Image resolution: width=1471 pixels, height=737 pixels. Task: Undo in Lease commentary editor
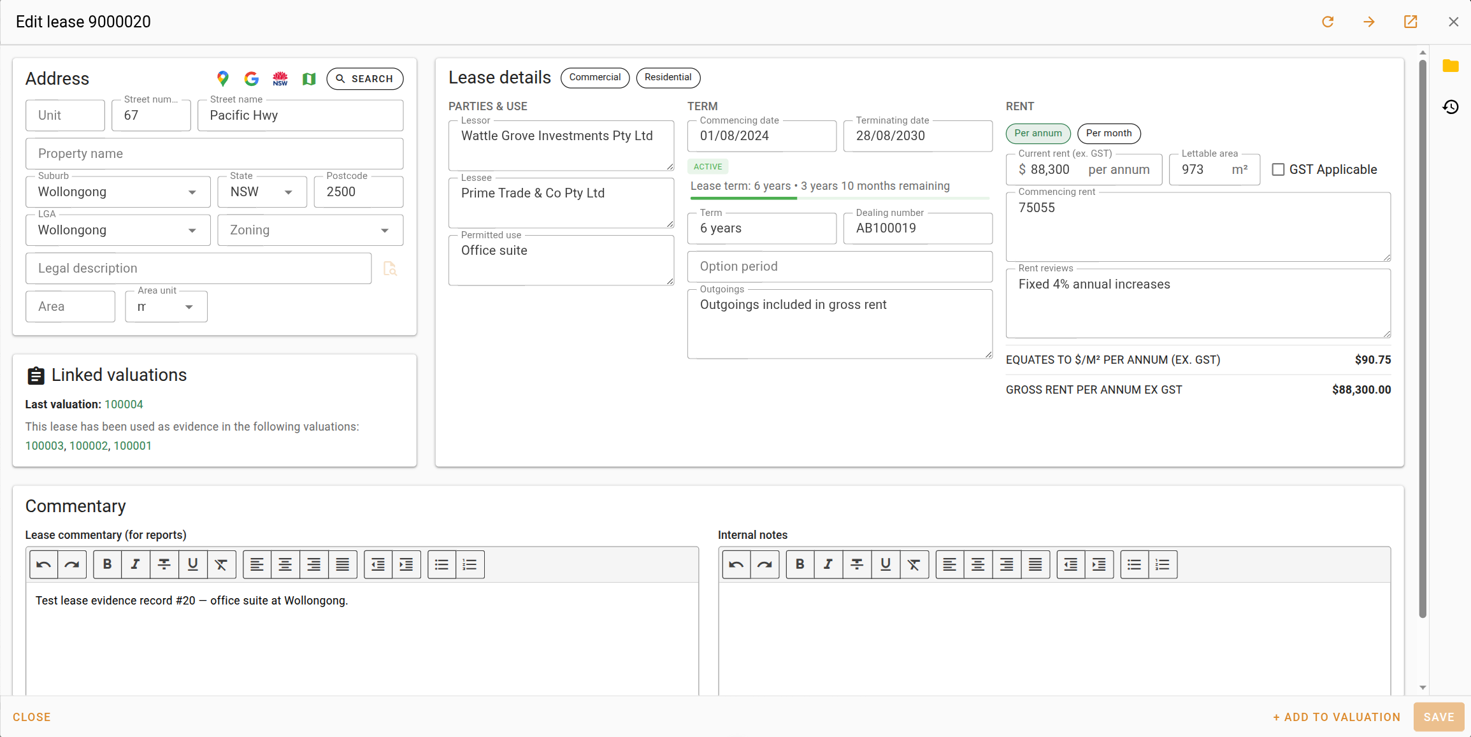click(43, 564)
